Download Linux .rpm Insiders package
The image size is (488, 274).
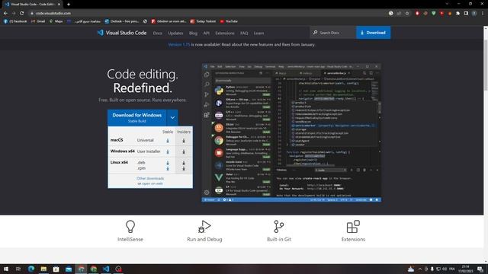click(x=184, y=168)
